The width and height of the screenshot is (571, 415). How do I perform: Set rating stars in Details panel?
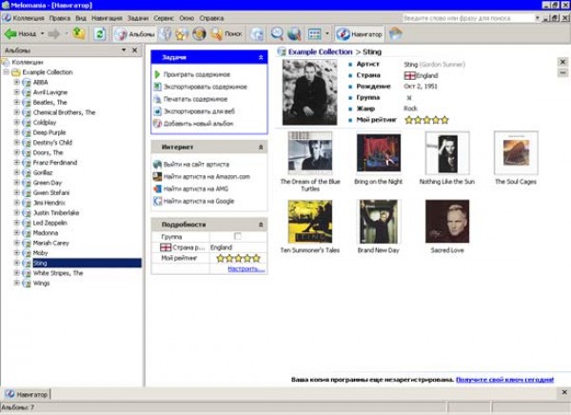(238, 258)
